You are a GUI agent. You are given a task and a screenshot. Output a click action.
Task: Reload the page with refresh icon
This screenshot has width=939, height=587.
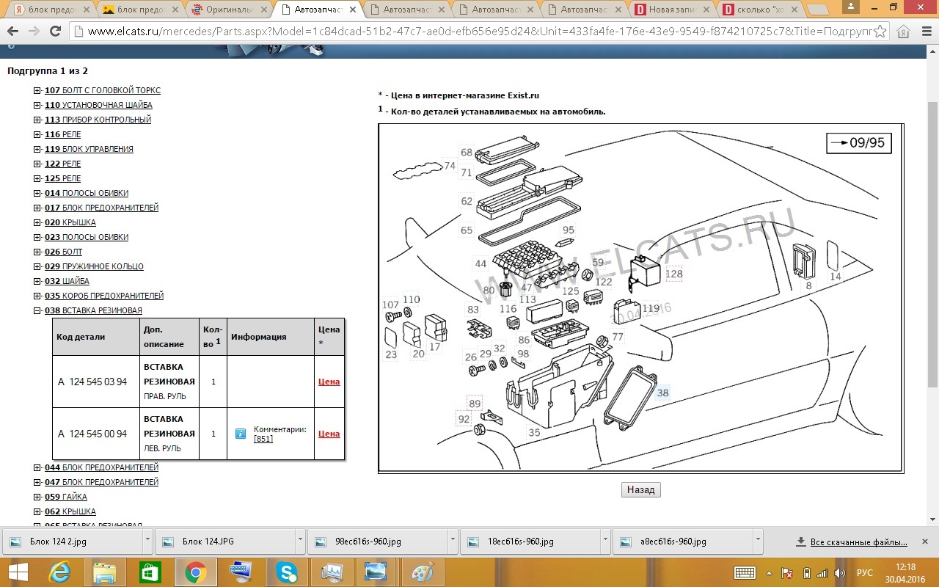pyautogui.click(x=56, y=32)
